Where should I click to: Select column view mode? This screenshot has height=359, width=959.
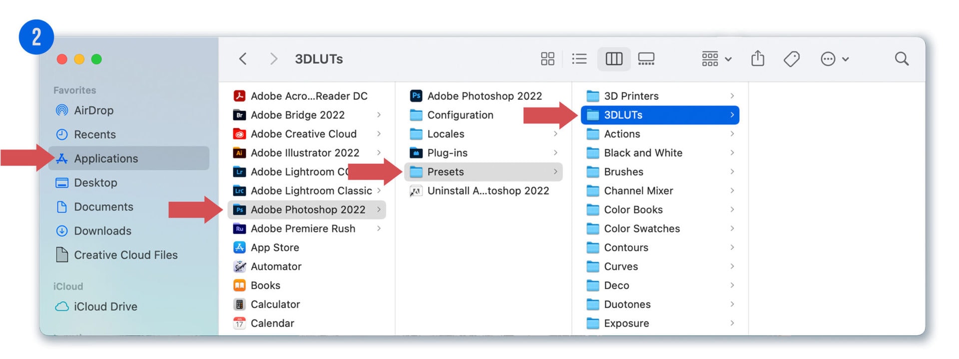click(614, 59)
